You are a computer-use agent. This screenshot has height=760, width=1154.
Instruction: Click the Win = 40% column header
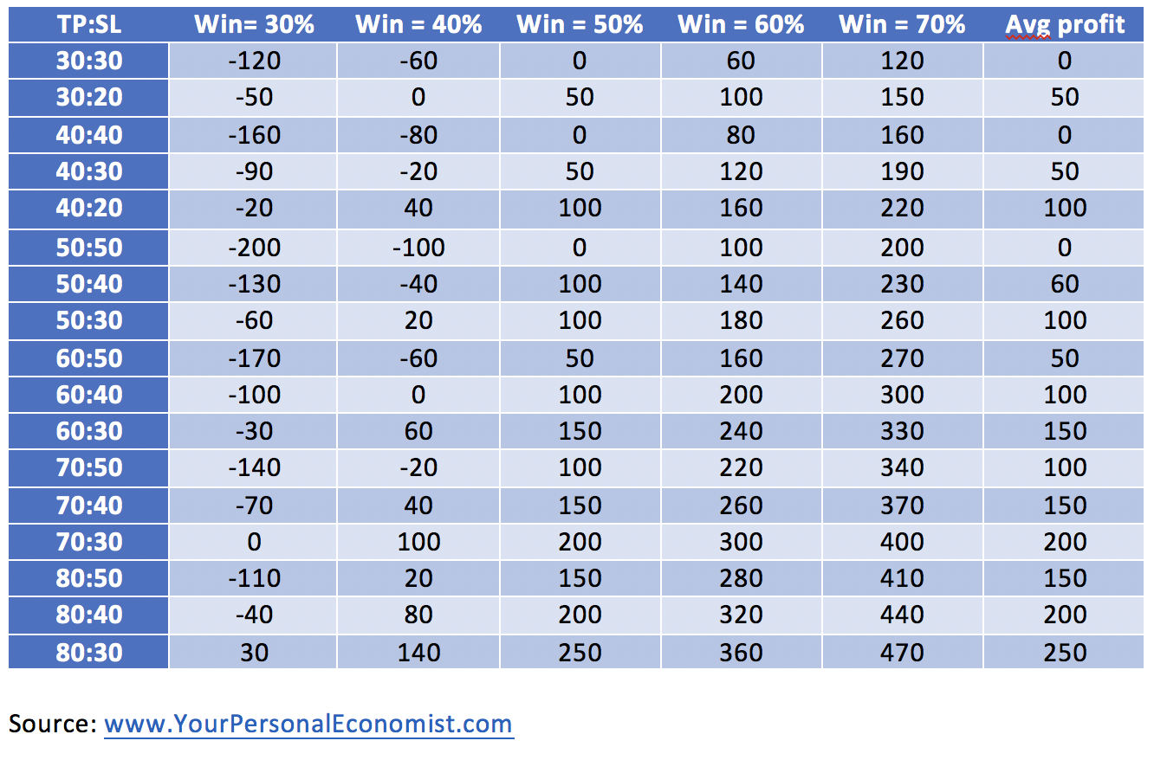418,24
